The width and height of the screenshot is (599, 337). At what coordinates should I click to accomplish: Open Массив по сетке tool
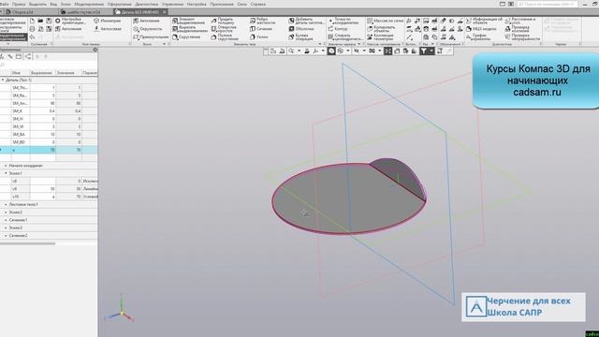[386, 21]
